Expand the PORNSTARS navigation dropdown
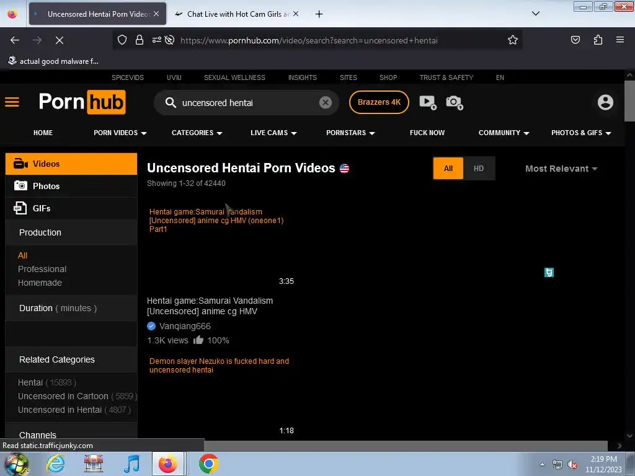The image size is (635, 476). [350, 133]
